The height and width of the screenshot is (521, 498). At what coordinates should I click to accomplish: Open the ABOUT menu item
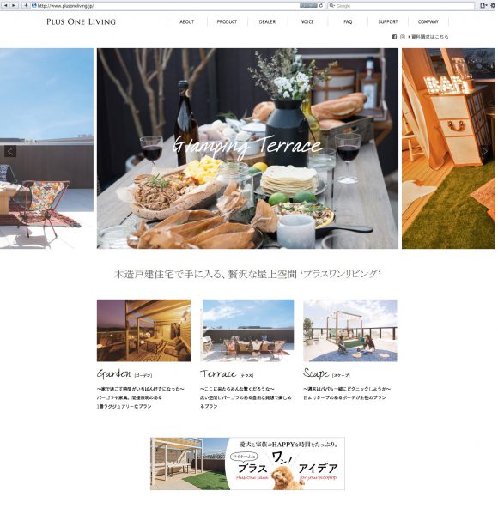click(x=187, y=22)
